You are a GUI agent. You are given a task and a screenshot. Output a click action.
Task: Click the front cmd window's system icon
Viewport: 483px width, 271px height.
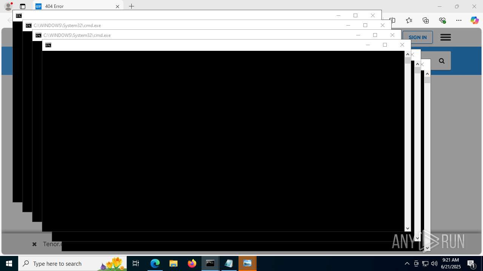(x=48, y=45)
